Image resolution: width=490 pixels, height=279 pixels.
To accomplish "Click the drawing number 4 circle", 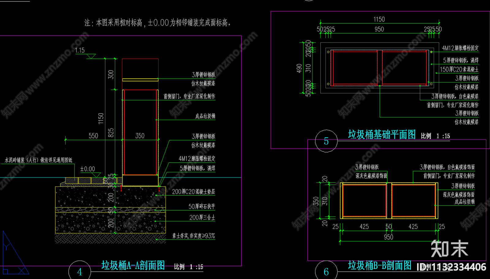I will click(80, 271).
